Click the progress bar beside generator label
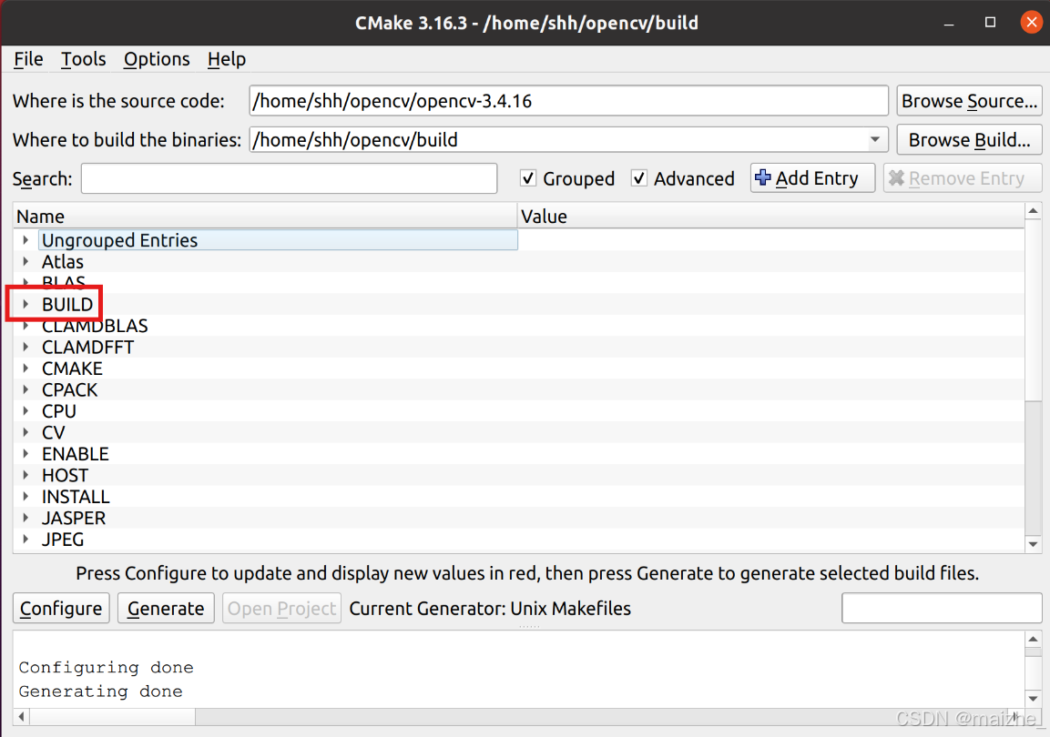The width and height of the screenshot is (1050, 737). [x=942, y=608]
